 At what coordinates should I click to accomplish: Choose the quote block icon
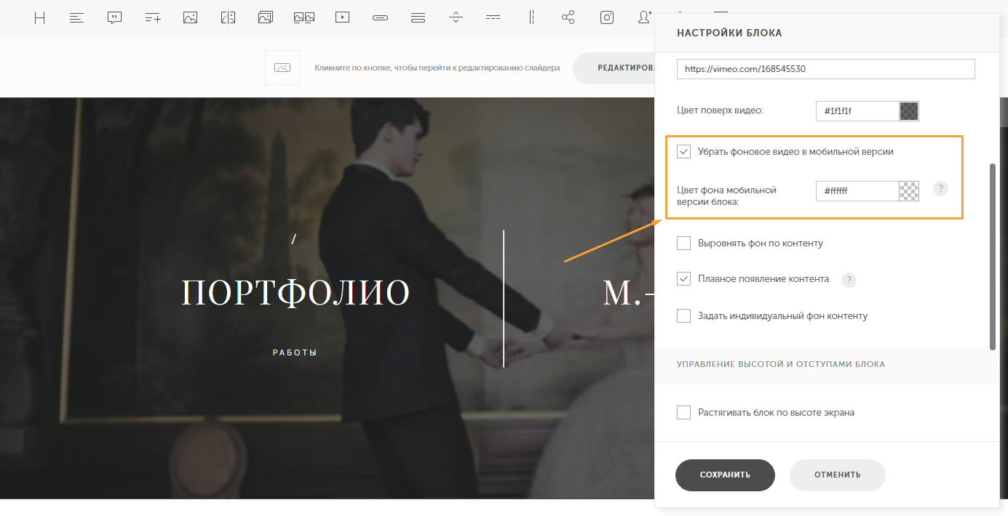[114, 18]
